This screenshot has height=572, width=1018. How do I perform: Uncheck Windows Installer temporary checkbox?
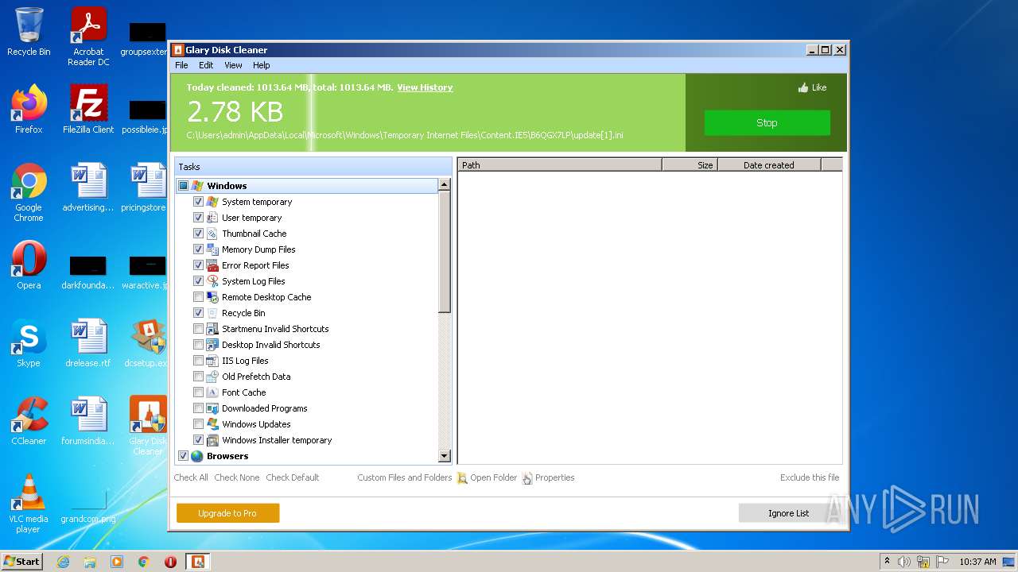point(198,440)
